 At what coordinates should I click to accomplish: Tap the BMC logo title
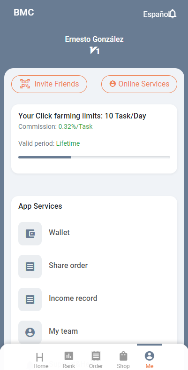(x=24, y=12)
